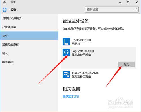Click the settings gear icon
Image resolution: width=141 pixels, height=112 pixels.
pyautogui.click(x=5, y=10)
